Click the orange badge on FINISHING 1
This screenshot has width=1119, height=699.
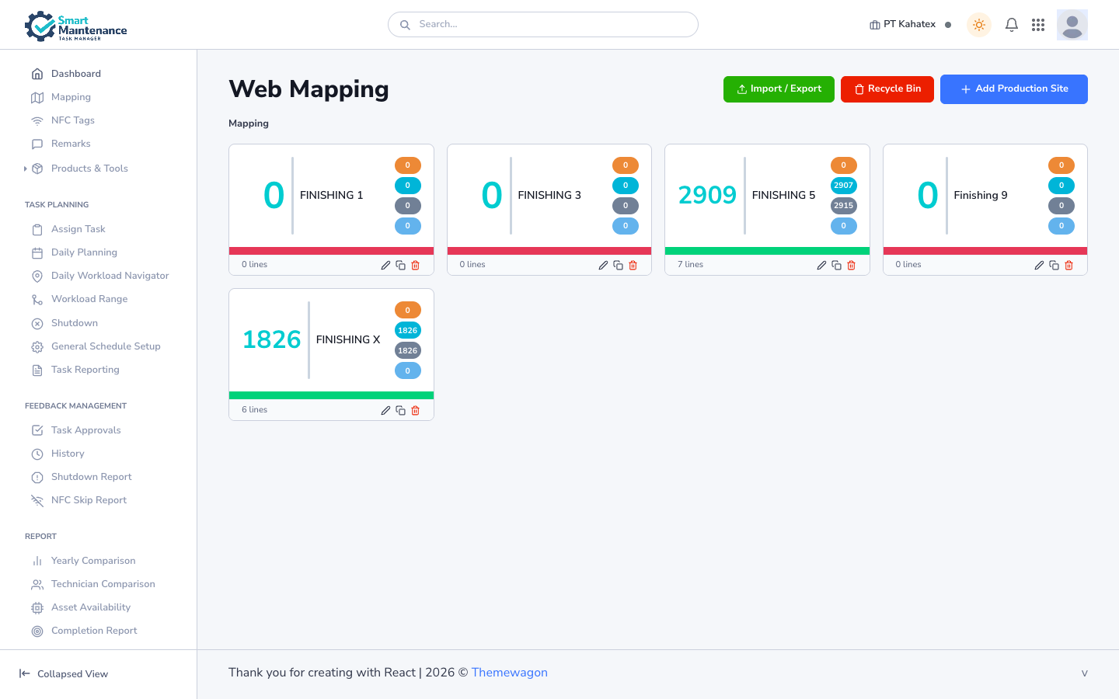tap(407, 165)
